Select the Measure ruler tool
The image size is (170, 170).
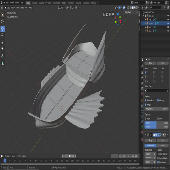[x=3, y=62]
